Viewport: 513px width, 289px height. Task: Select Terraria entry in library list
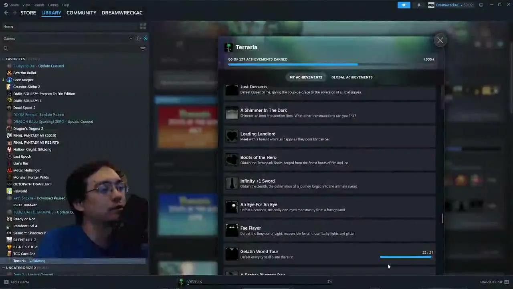point(74,261)
